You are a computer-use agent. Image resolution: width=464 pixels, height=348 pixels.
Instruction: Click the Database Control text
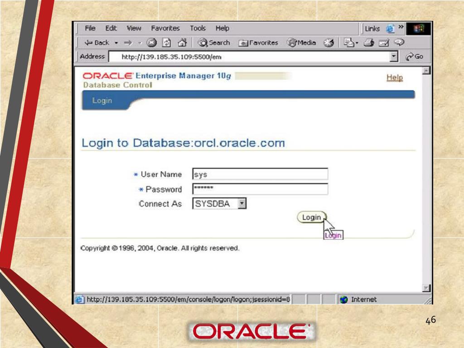pos(118,85)
